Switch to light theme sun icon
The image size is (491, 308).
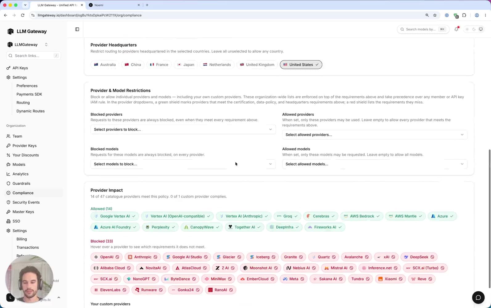[467, 29]
